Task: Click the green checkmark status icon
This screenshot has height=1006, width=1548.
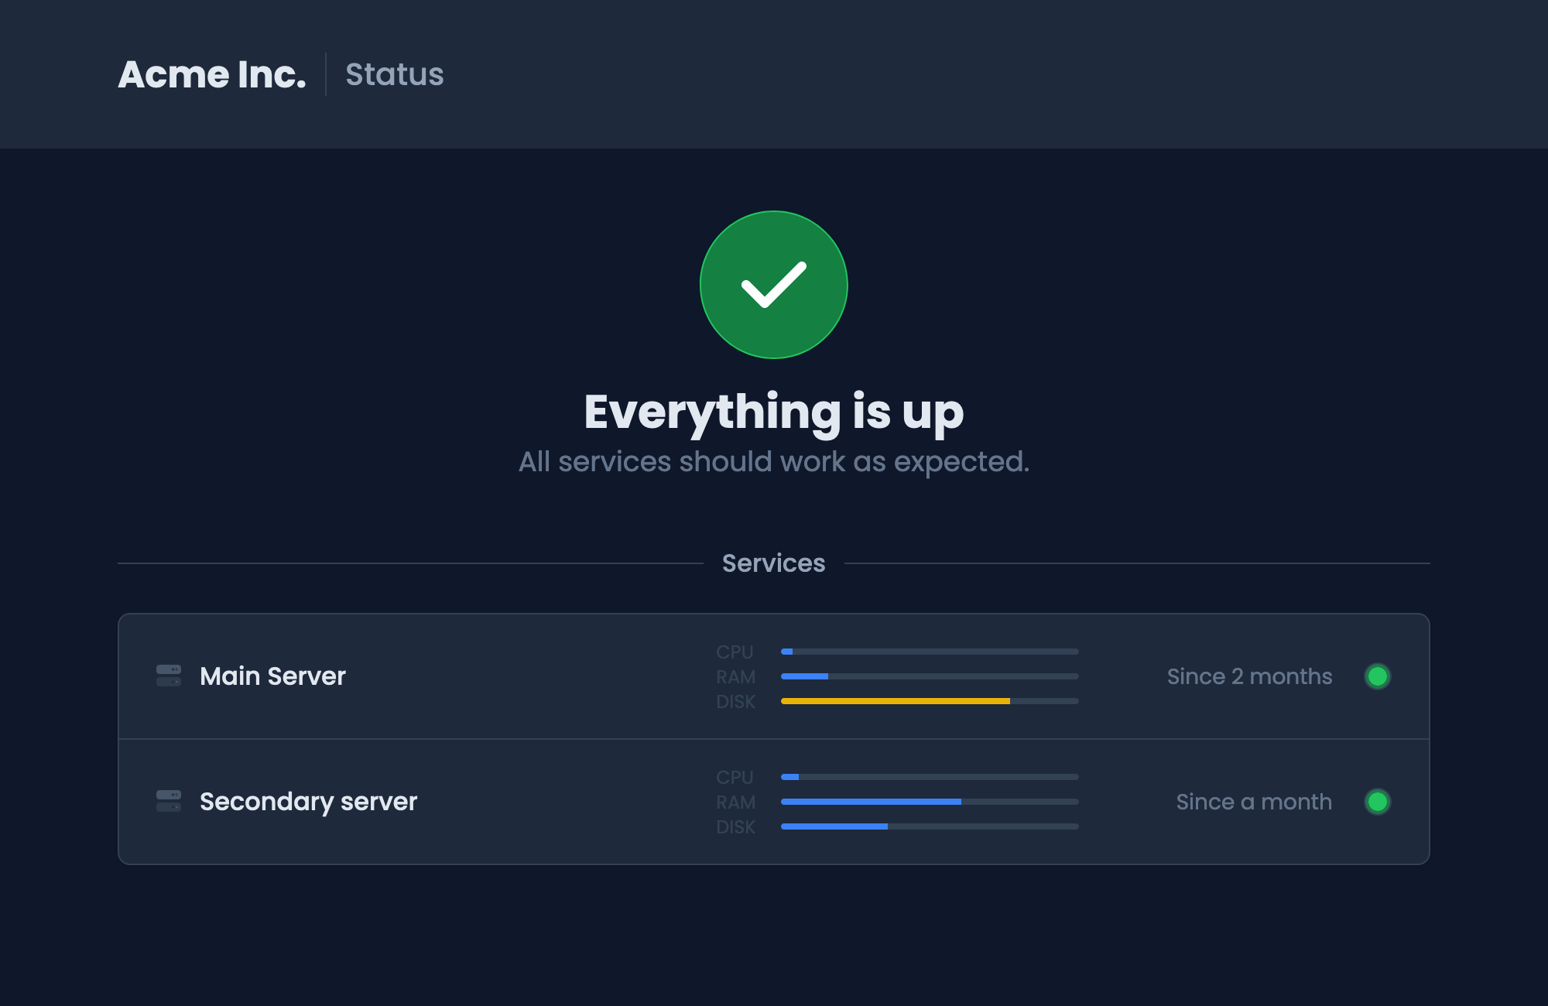Action: pyautogui.click(x=773, y=285)
